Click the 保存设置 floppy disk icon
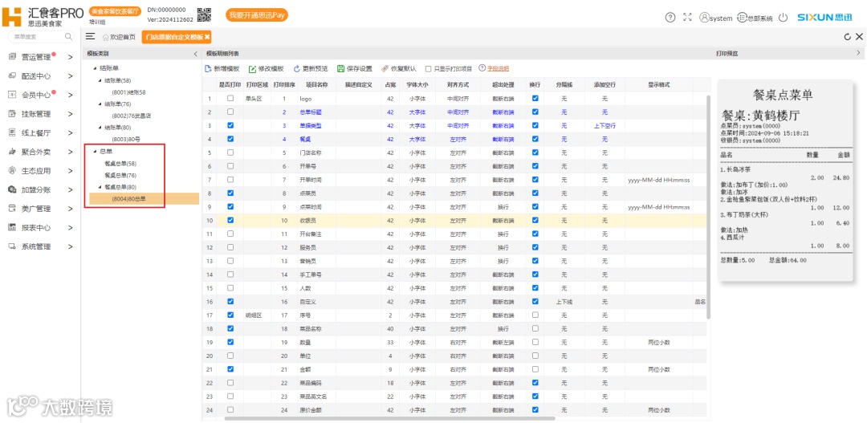 [340, 68]
